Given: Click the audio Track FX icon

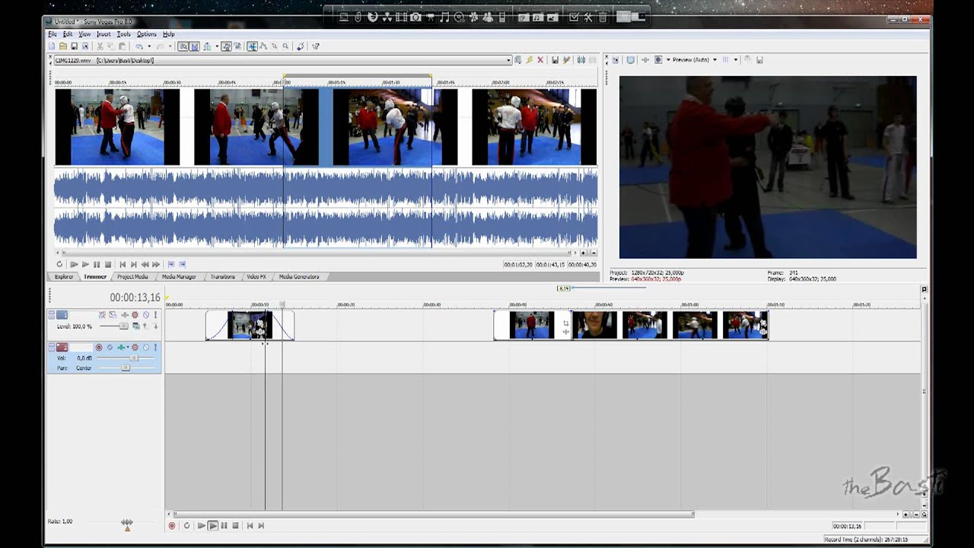Looking at the screenshot, I should point(122,347).
